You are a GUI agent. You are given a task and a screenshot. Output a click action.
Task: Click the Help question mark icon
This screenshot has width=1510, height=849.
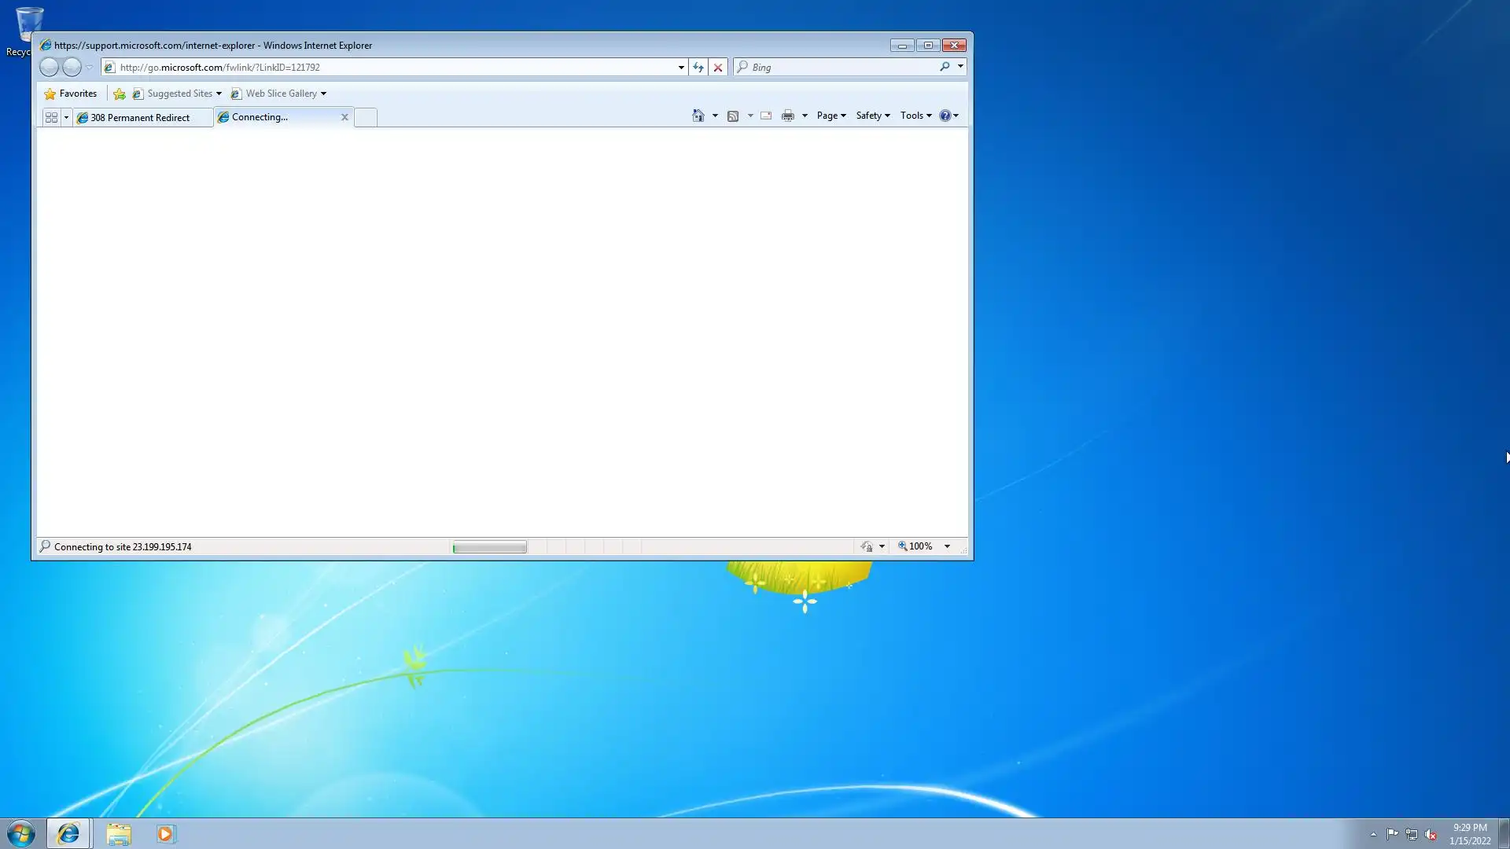pyautogui.click(x=945, y=116)
